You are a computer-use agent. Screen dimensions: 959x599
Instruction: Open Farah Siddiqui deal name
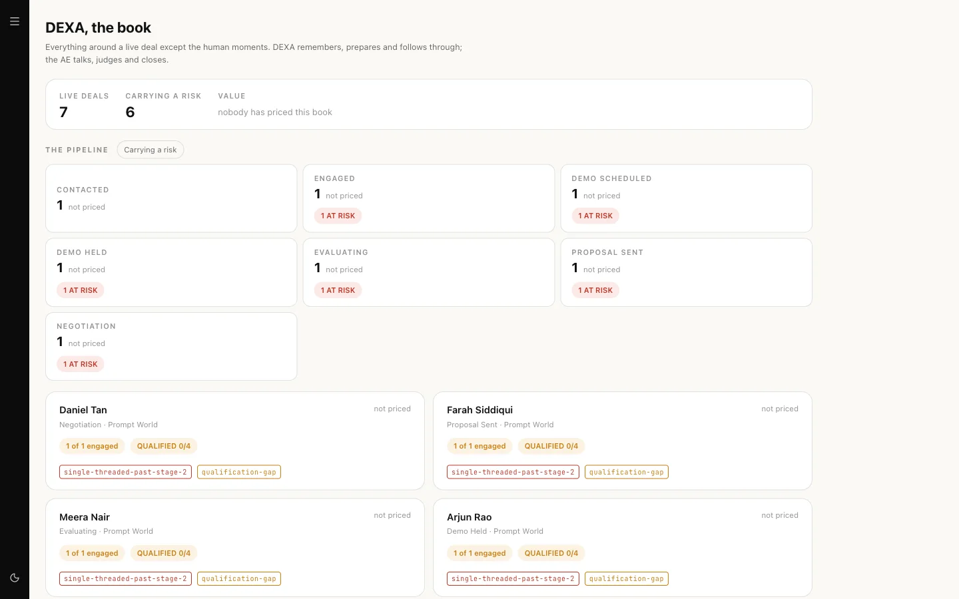479,410
